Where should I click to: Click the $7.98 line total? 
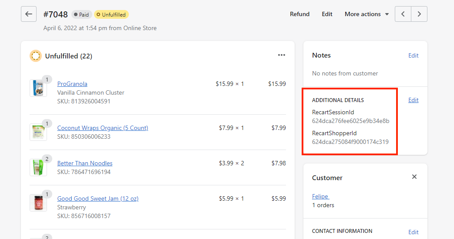tap(279, 163)
